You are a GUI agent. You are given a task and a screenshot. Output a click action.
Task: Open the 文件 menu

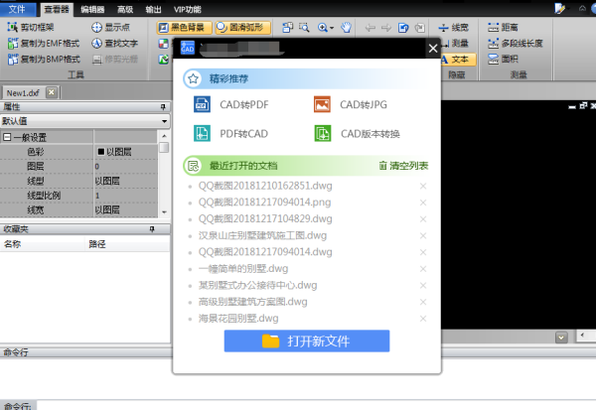tap(17, 8)
